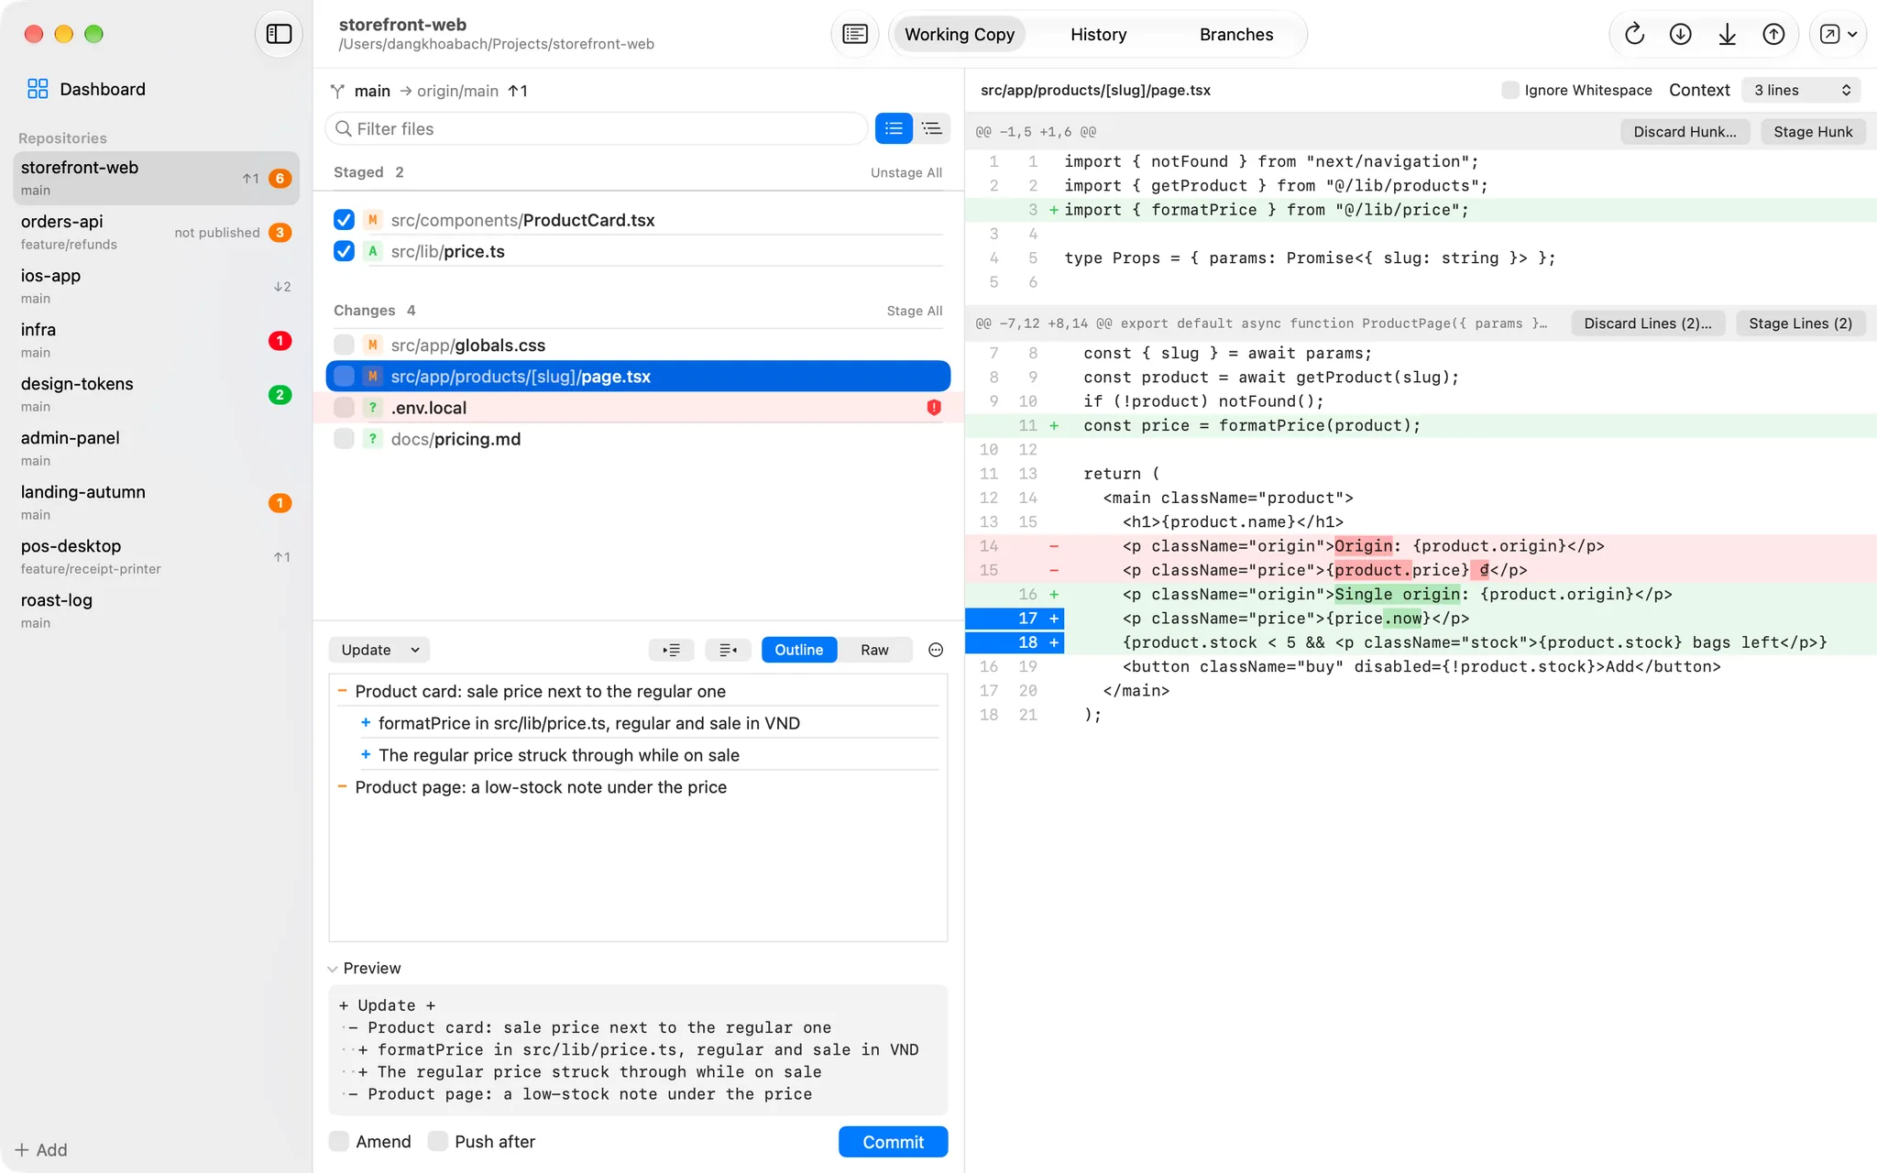Viewport: 1877px width, 1173px height.
Task: Enable the Ignore Whitespace checkbox
Action: point(1509,90)
